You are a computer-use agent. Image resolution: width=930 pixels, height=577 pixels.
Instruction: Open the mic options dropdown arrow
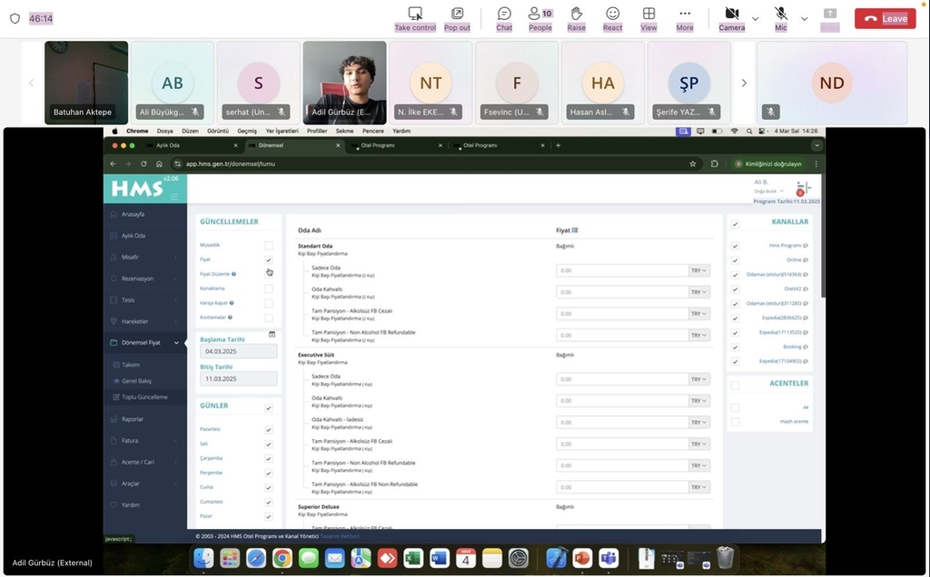[804, 18]
